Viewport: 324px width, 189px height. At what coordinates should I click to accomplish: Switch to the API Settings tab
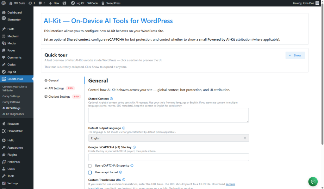(x=54, y=88)
